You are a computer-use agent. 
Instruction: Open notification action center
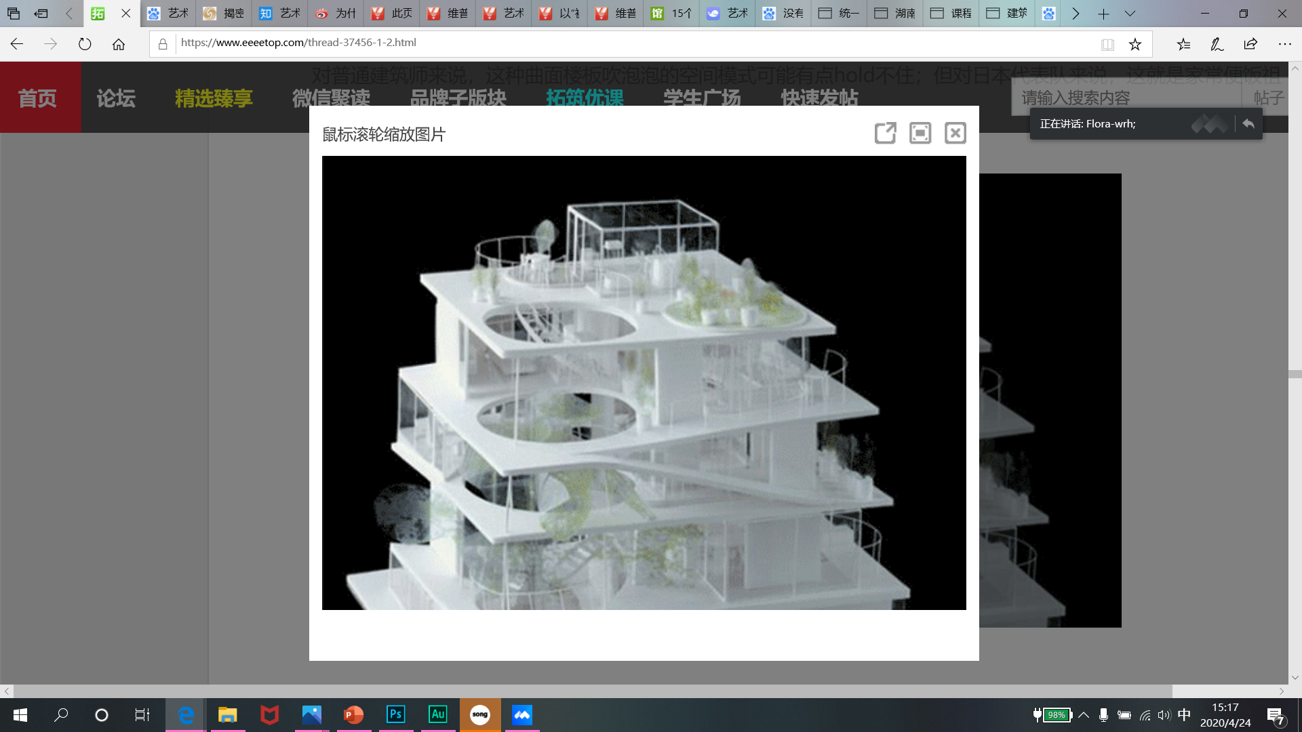point(1276,716)
